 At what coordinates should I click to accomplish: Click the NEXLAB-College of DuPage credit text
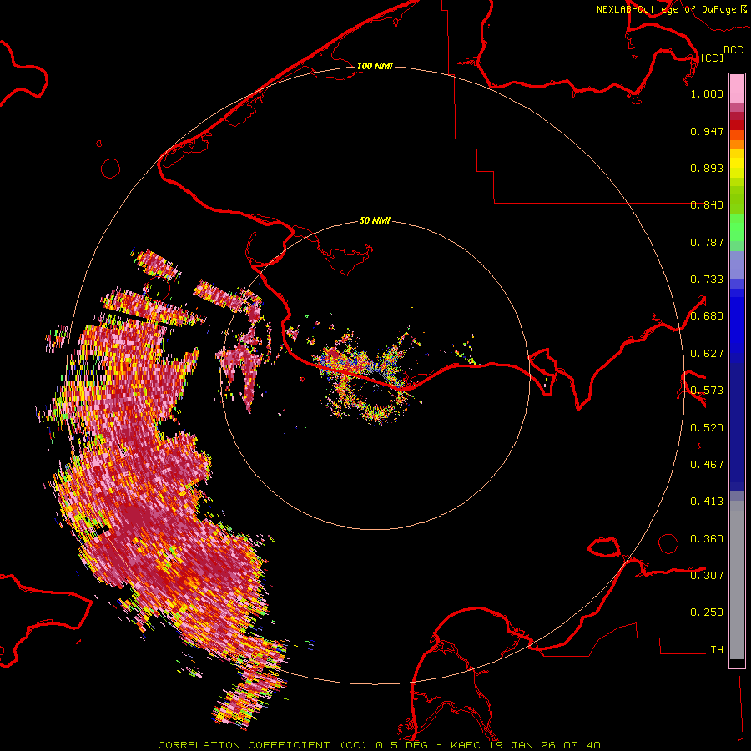671,9
